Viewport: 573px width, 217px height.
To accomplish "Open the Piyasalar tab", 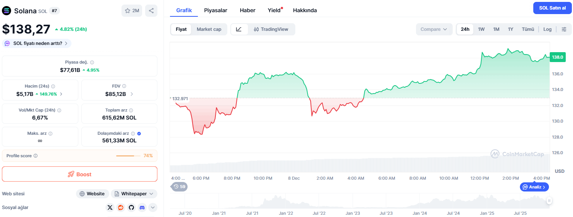I will [x=215, y=10].
